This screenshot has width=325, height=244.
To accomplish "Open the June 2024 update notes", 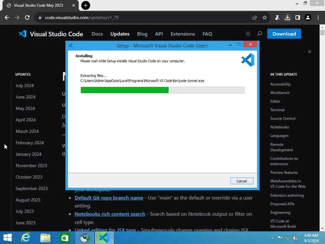I will pyautogui.click(x=25, y=97).
